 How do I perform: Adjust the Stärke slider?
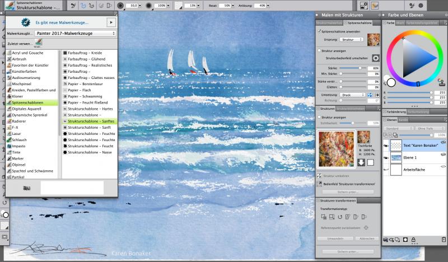point(359,68)
